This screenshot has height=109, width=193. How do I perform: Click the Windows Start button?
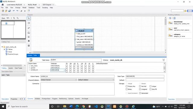tap(3, 106)
